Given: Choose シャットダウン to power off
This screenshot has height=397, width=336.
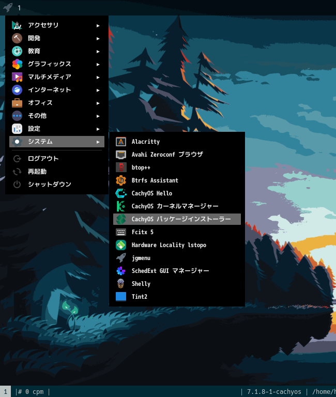Looking at the screenshot, I should 50,184.
